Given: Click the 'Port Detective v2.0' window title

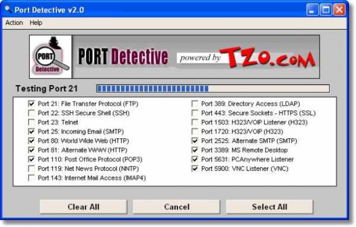Looking at the screenshot, I should (49, 10).
